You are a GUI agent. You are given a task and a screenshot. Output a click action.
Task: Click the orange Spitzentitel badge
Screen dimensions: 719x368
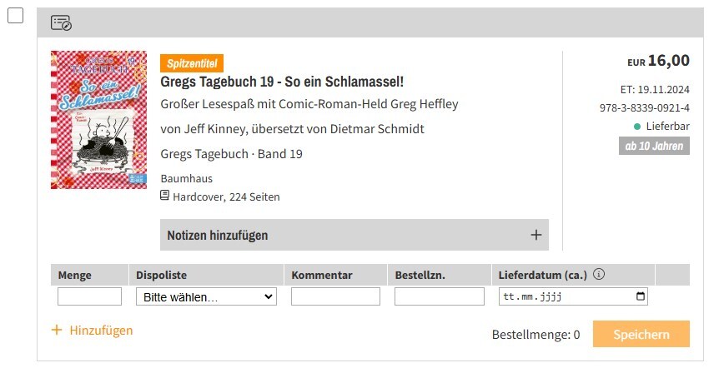192,63
